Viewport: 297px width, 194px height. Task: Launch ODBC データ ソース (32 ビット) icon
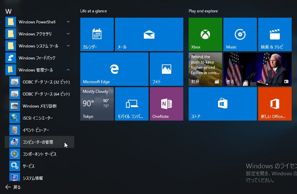[15, 82]
